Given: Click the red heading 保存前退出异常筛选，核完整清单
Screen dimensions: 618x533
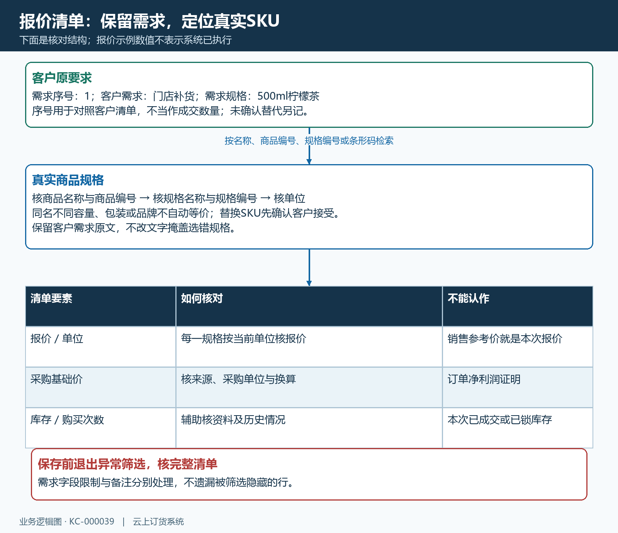Looking at the screenshot, I should [127, 464].
